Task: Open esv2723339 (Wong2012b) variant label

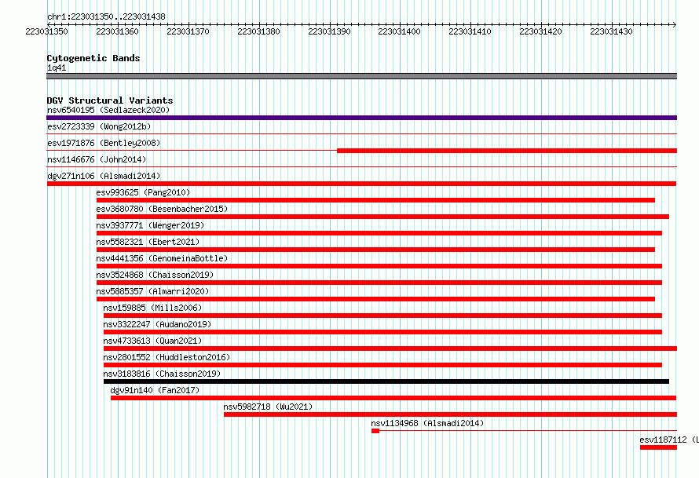Action: pyautogui.click(x=99, y=126)
